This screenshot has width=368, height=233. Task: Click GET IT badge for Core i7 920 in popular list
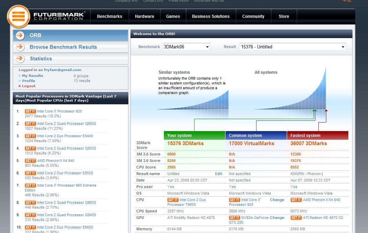(x=30, y=112)
